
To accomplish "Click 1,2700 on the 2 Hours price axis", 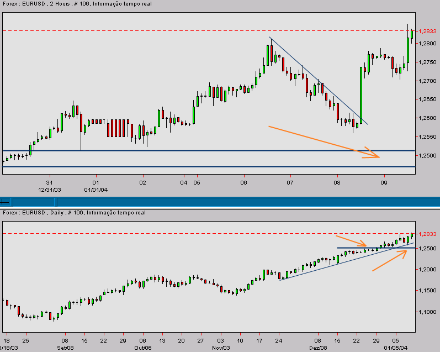I will pos(427,81).
